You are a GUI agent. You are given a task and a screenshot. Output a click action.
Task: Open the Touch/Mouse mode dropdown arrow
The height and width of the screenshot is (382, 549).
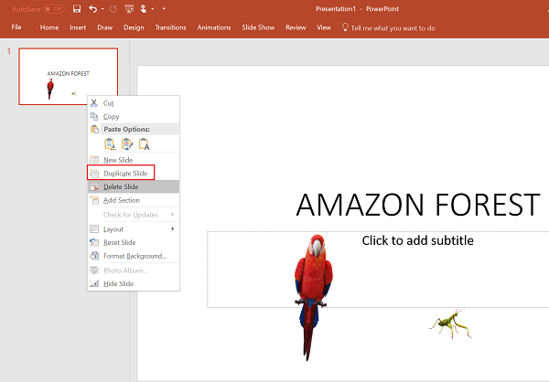click(153, 9)
